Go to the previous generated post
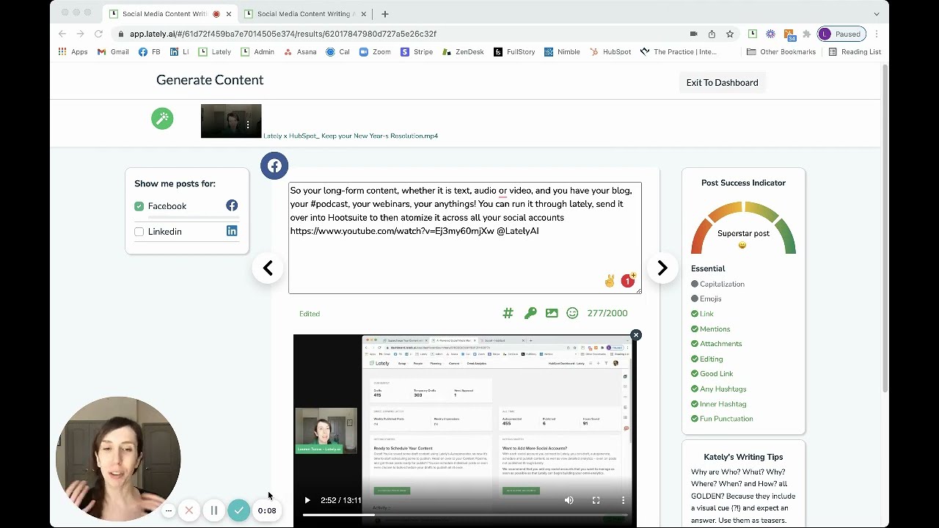This screenshot has width=939, height=528. [x=268, y=268]
